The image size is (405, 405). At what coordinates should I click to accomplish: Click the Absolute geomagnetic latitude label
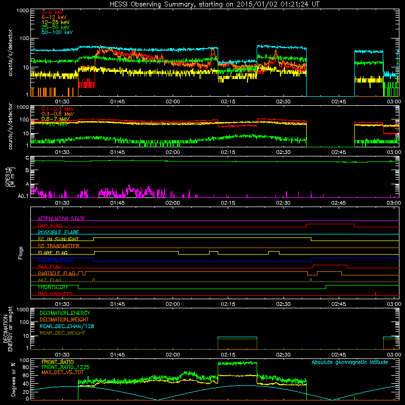coord(350,362)
